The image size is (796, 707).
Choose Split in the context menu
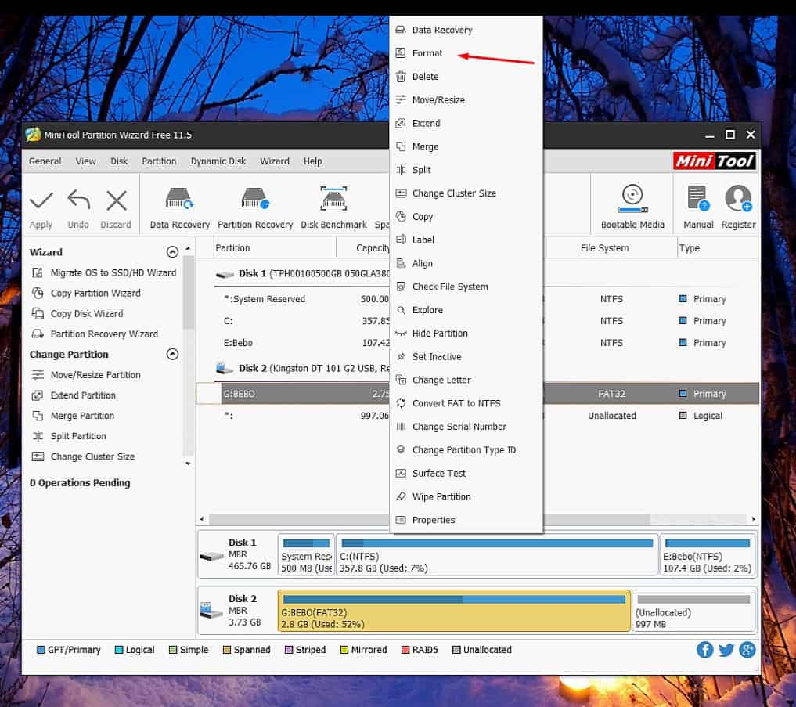click(466, 170)
